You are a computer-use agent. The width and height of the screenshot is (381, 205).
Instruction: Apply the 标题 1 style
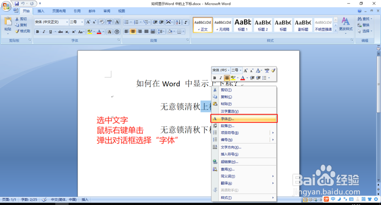tap(243, 25)
